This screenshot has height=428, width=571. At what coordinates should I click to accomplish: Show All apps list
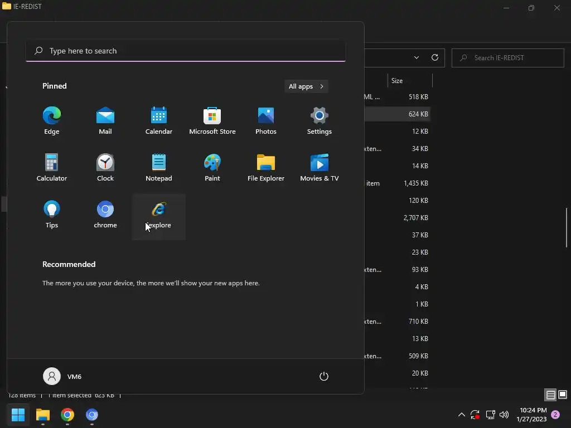click(x=306, y=86)
